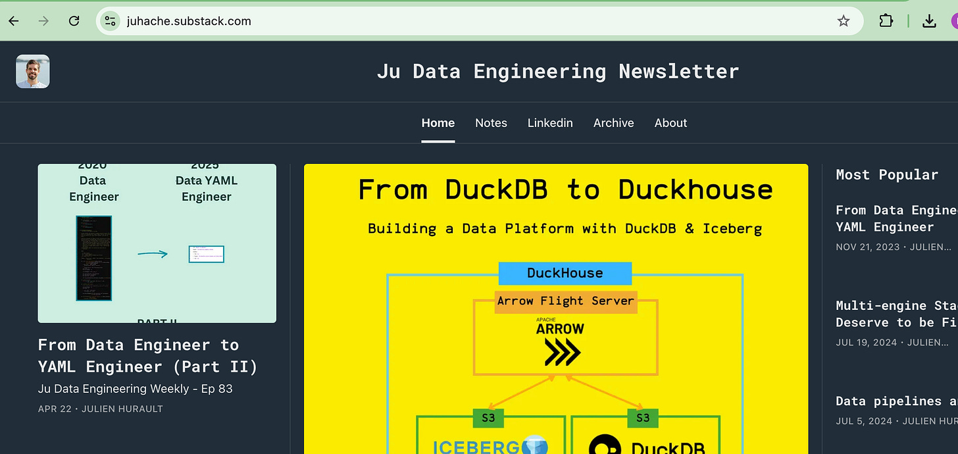Open popular post From Data Engineer YAML Engineer
This screenshot has width=958, height=454.
point(897,218)
